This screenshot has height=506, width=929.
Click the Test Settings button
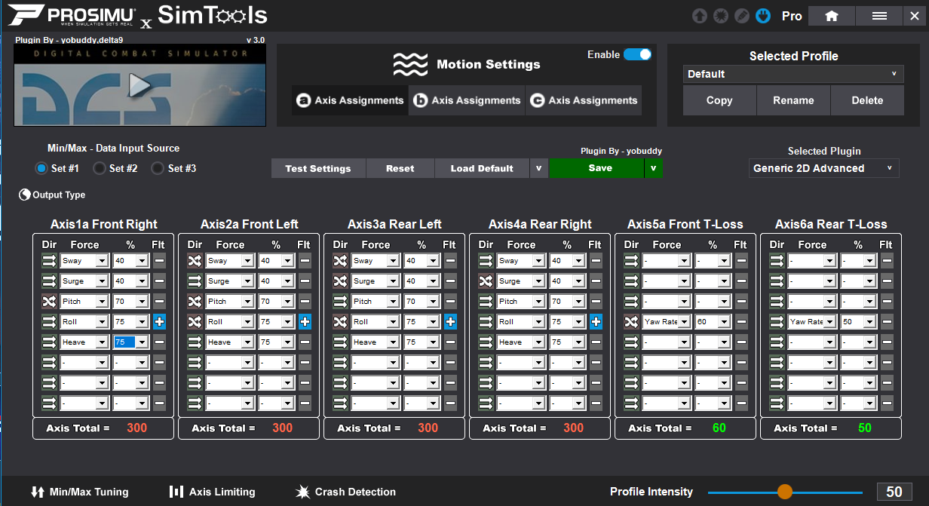point(317,168)
